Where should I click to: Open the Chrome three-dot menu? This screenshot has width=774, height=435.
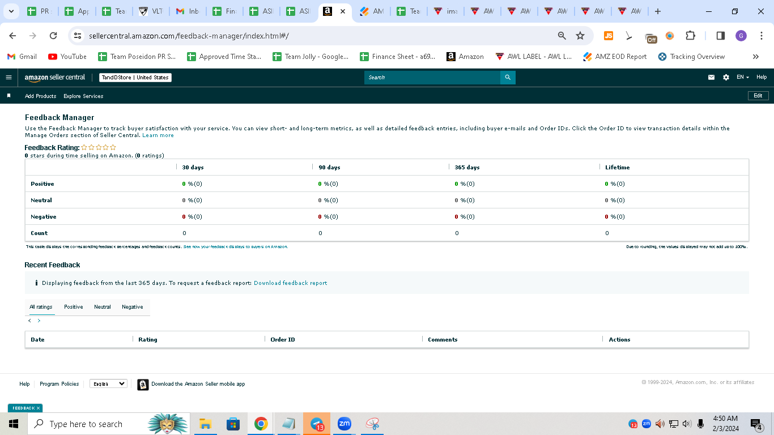[x=762, y=36]
